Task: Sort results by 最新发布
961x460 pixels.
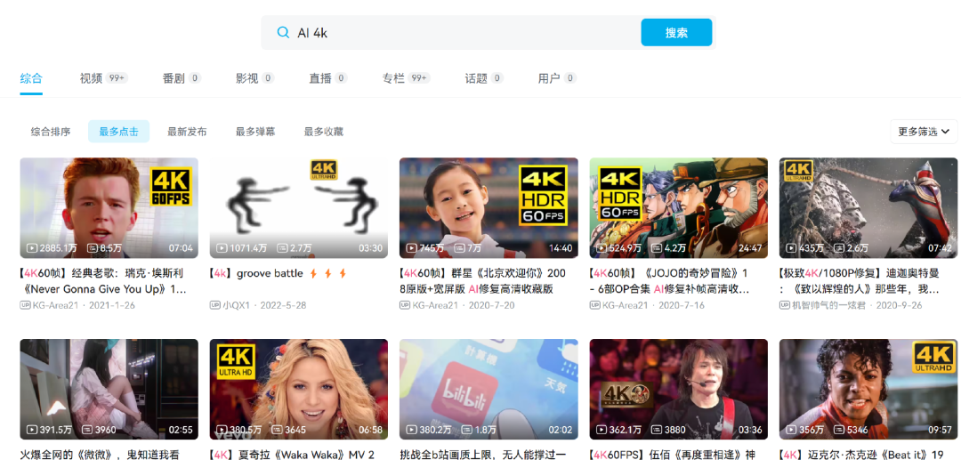Action: click(x=187, y=132)
